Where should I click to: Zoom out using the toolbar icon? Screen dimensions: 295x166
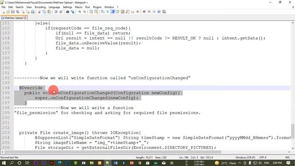84,12
